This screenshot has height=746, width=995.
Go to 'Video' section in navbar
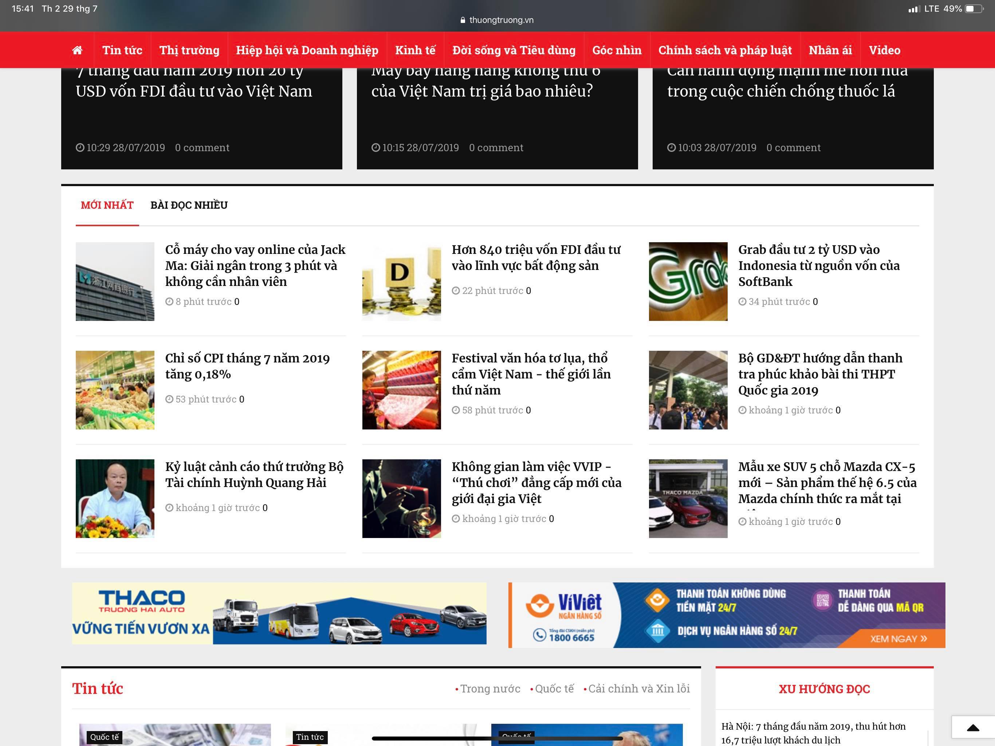tap(884, 50)
